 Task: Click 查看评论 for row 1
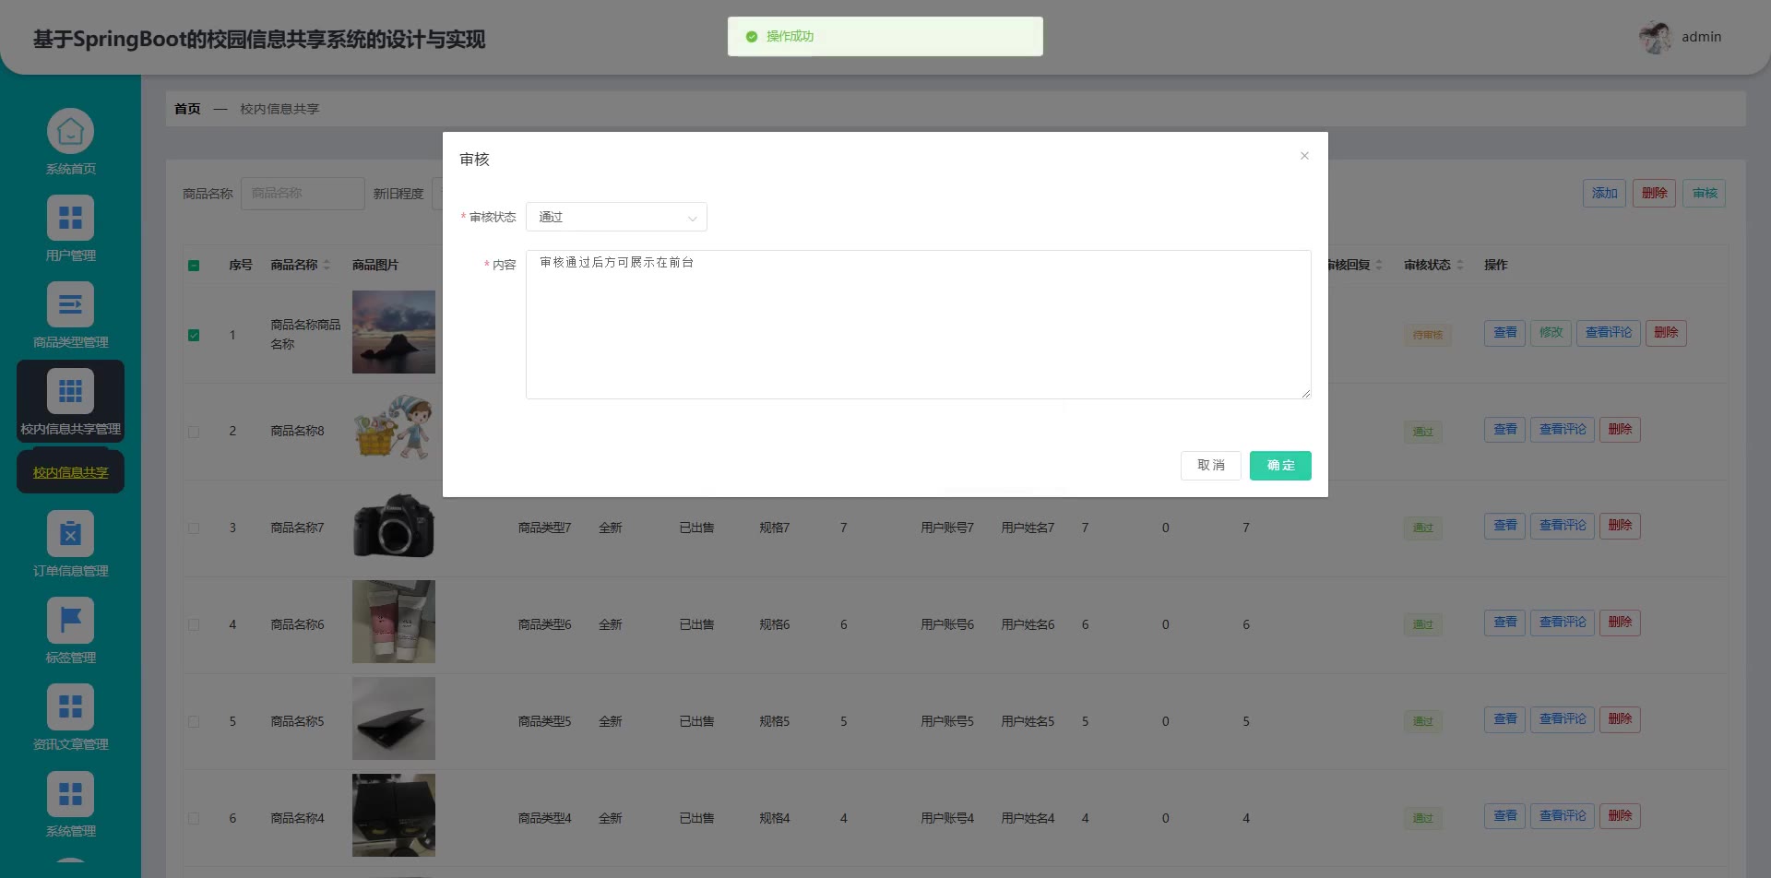coord(1609,333)
